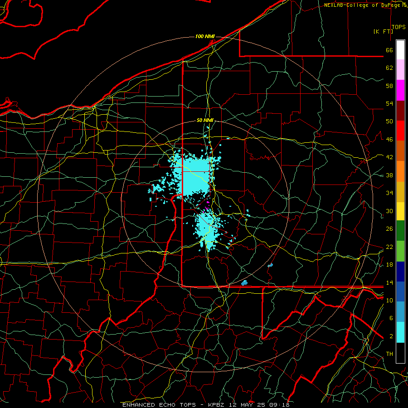Click the ENHANCED ECHO TOPS product title
The width and height of the screenshot is (408, 408).
pyautogui.click(x=159, y=405)
